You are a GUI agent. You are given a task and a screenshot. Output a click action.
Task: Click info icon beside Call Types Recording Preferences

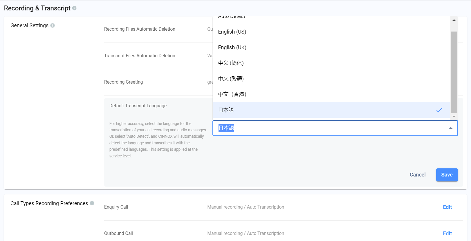[92, 203]
